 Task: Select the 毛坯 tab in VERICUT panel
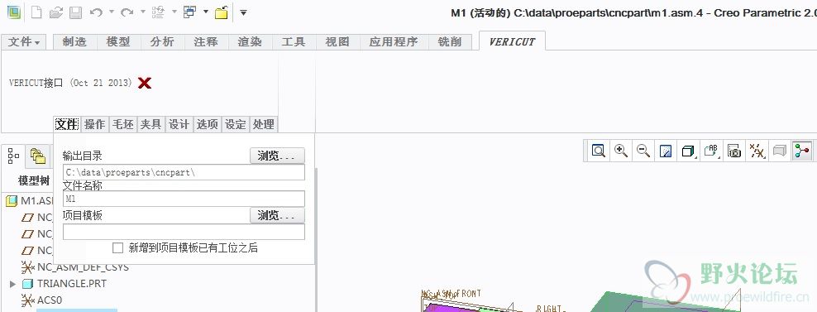123,124
